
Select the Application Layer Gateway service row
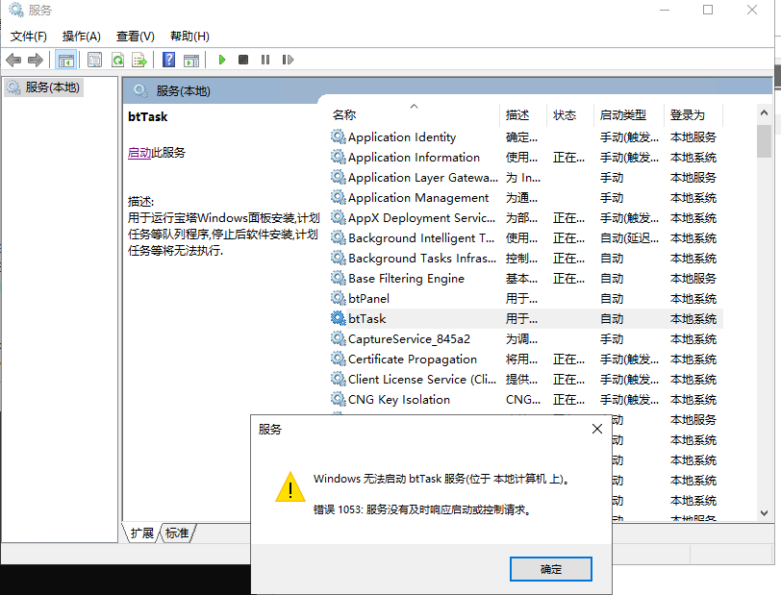(x=525, y=178)
